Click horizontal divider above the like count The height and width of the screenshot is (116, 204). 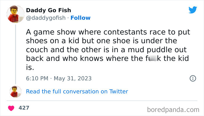point(102,101)
